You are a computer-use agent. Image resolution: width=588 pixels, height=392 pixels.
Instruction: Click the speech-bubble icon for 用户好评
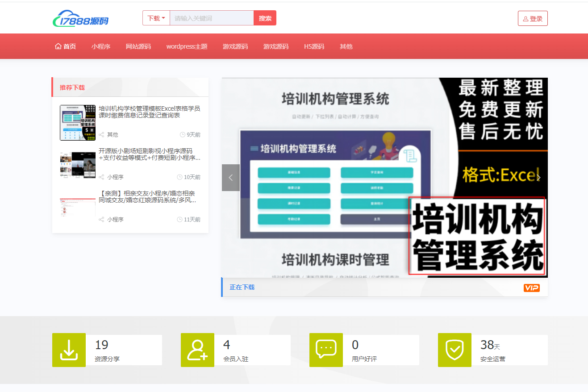tap(326, 350)
